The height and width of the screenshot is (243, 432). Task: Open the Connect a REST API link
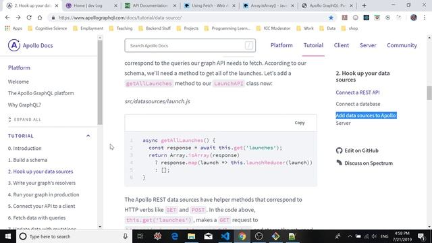pyautogui.click(x=358, y=92)
